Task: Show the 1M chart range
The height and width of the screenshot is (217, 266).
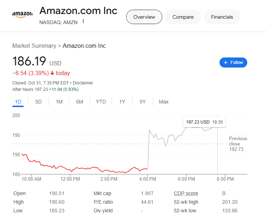Action: (59, 102)
